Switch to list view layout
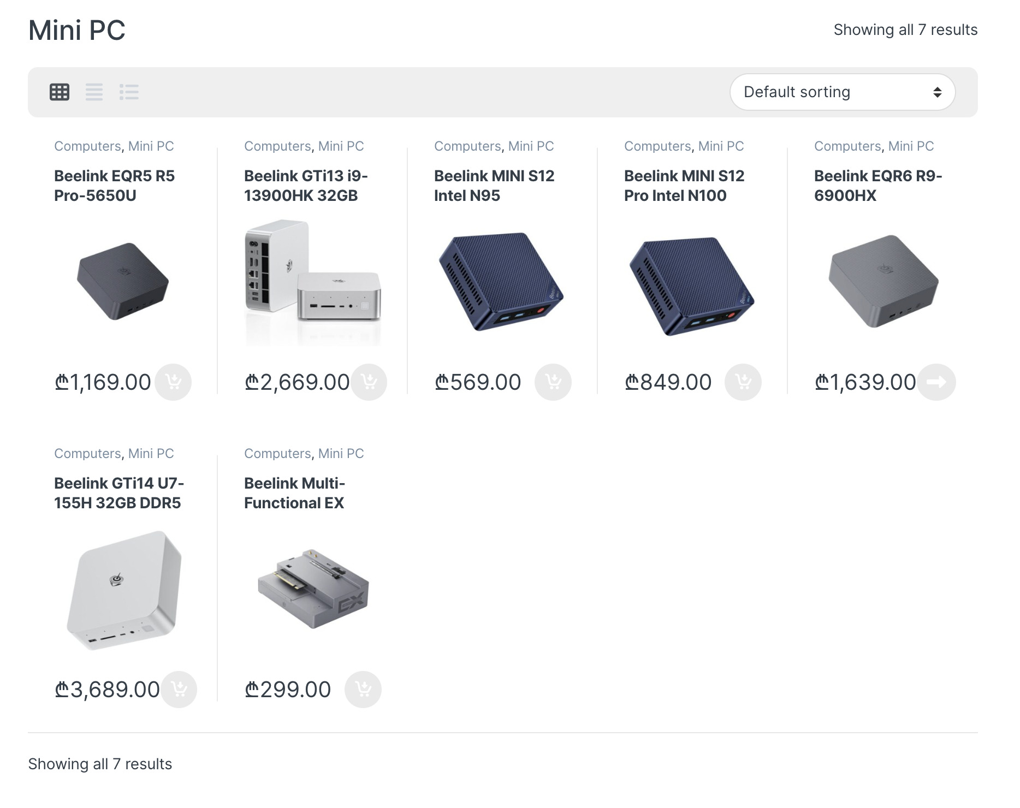 click(x=94, y=92)
